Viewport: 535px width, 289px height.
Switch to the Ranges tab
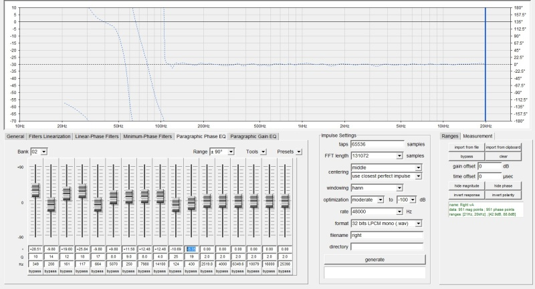(451, 136)
